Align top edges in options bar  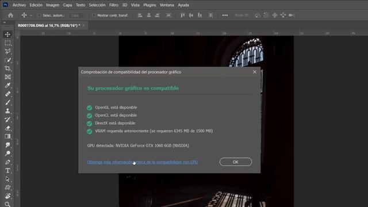point(182,16)
